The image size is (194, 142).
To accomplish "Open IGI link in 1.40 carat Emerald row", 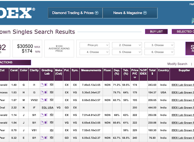I will coord(52,85).
